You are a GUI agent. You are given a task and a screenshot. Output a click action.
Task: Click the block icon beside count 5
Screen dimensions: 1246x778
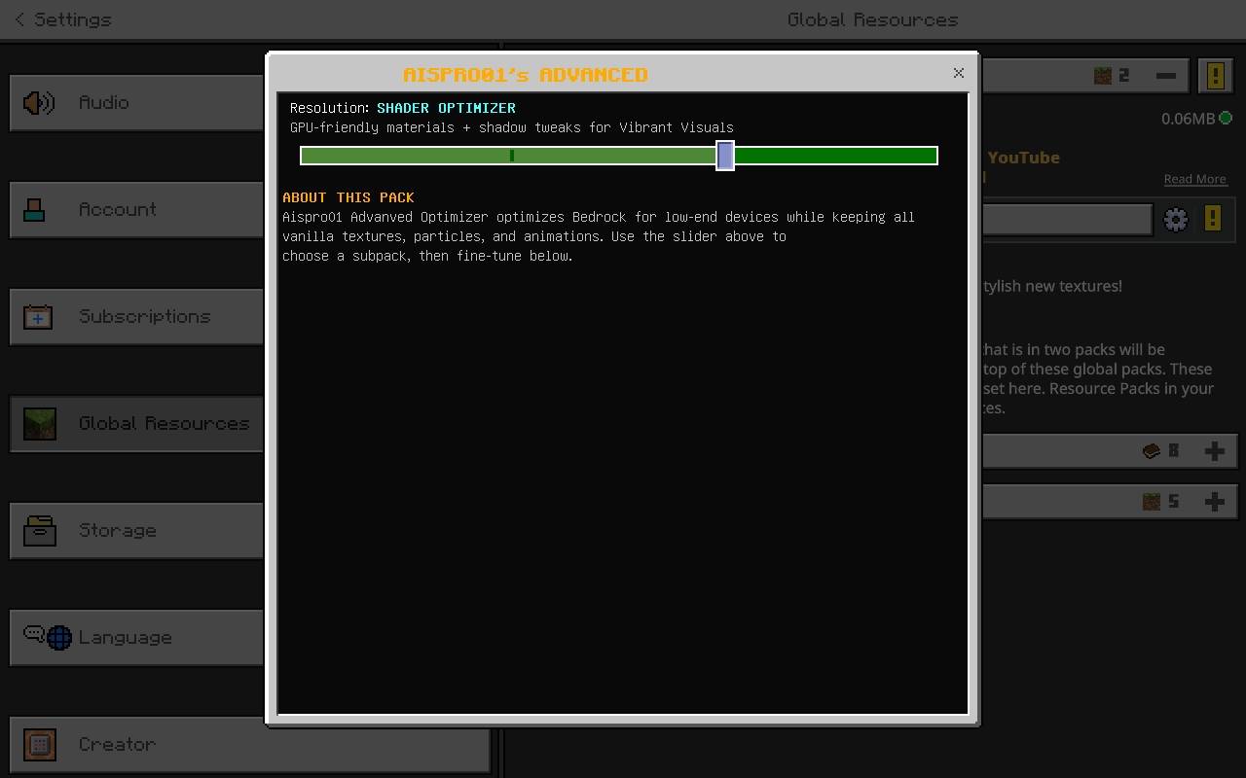(x=1152, y=501)
